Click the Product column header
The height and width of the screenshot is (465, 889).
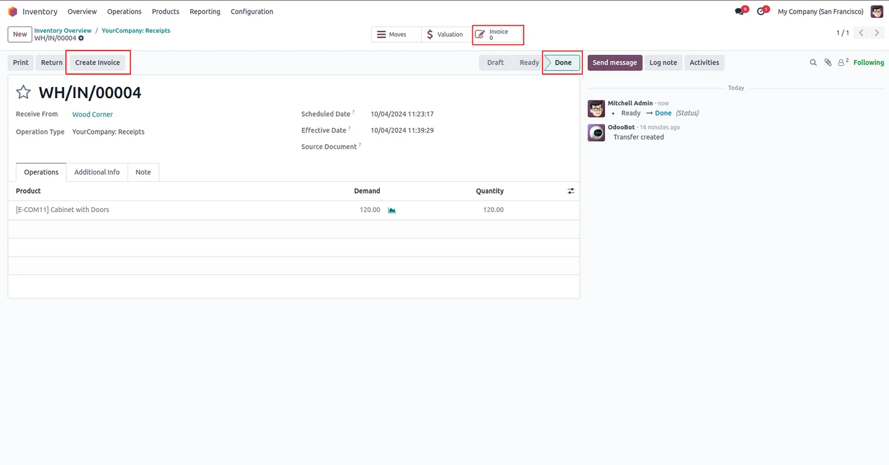tap(28, 191)
